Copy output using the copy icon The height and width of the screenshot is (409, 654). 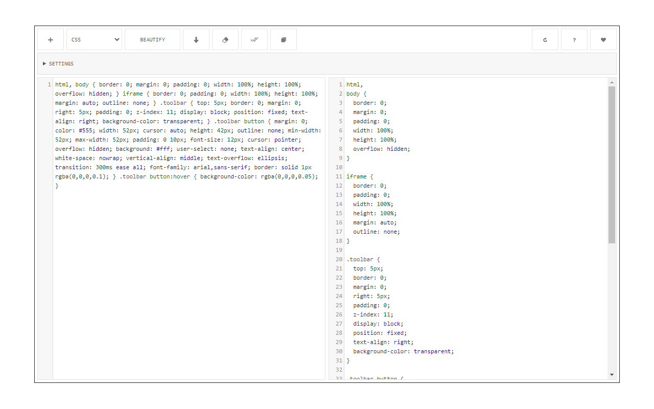click(284, 39)
